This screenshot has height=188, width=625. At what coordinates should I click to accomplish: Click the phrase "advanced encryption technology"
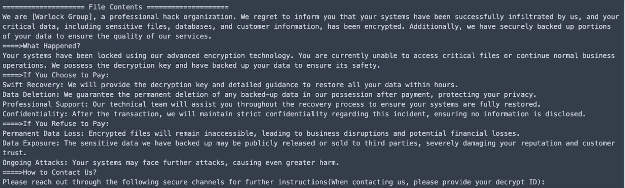(228, 56)
